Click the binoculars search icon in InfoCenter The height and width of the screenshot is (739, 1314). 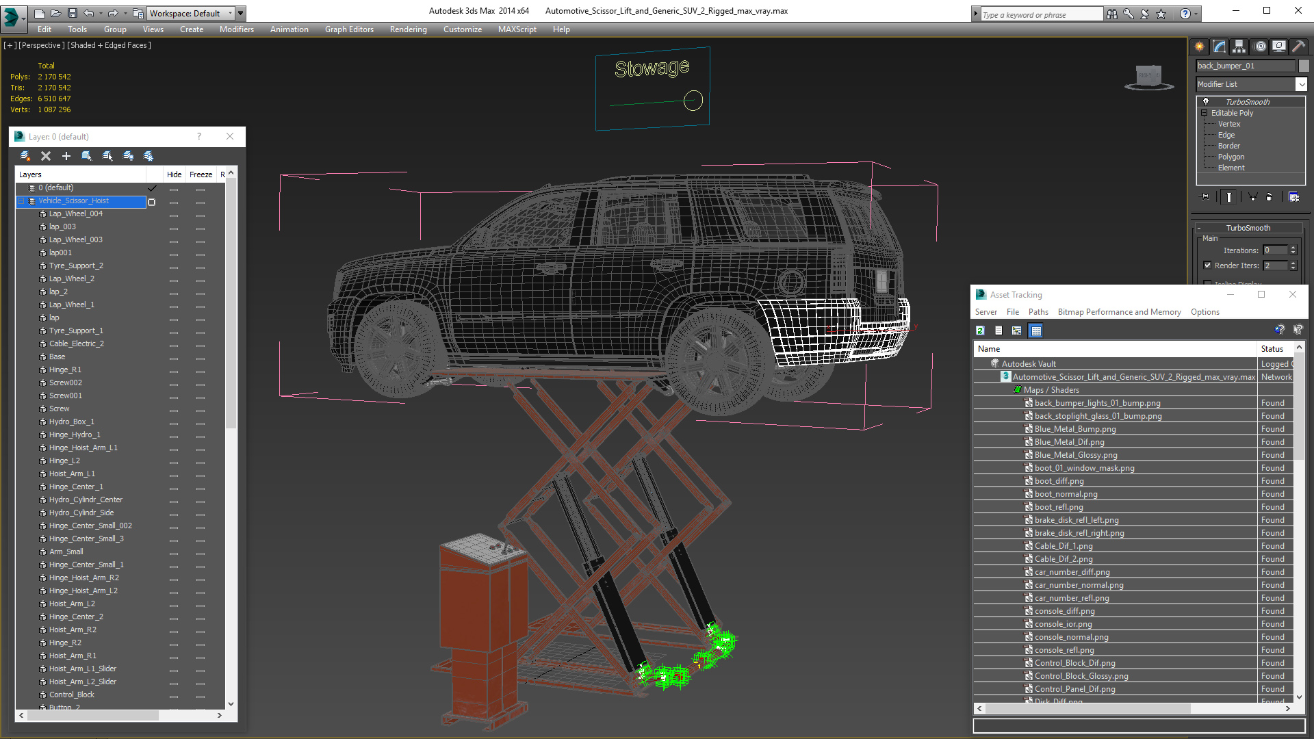tap(1112, 14)
